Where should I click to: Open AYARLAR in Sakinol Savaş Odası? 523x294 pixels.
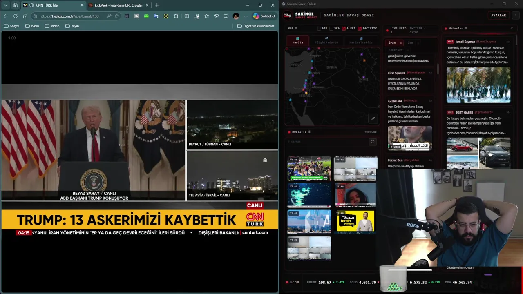tap(498, 15)
